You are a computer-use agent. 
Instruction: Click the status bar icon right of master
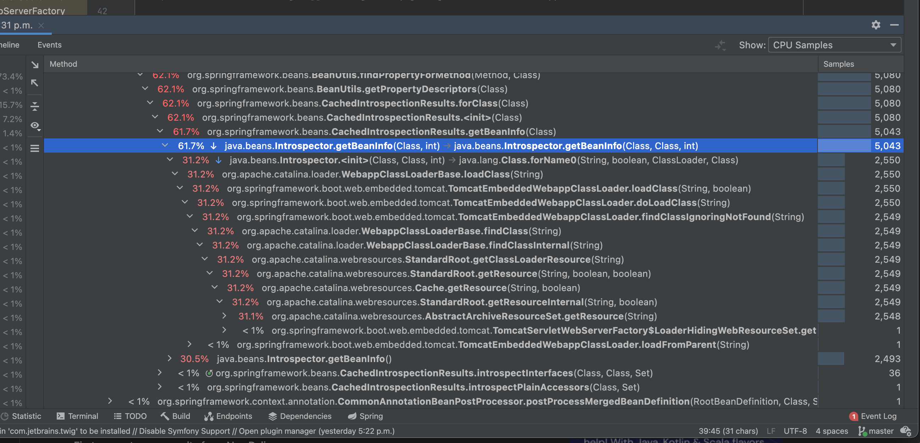pyautogui.click(x=906, y=431)
